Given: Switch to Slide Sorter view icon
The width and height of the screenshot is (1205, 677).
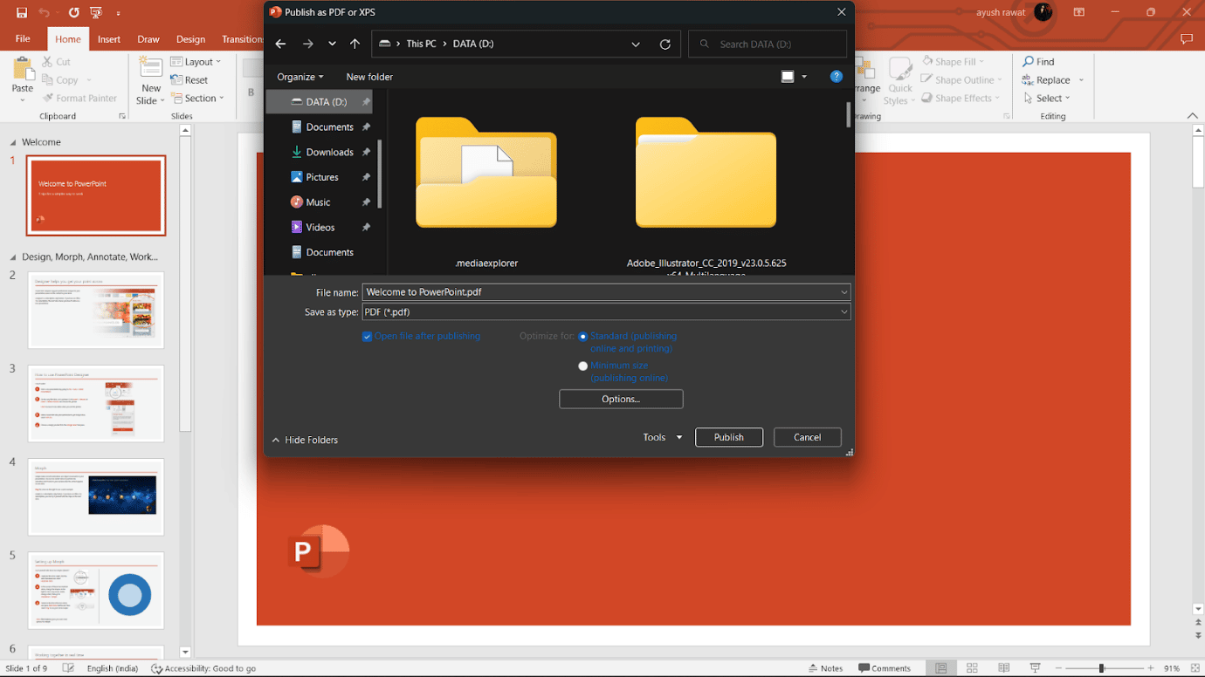Looking at the screenshot, I should pos(972,667).
